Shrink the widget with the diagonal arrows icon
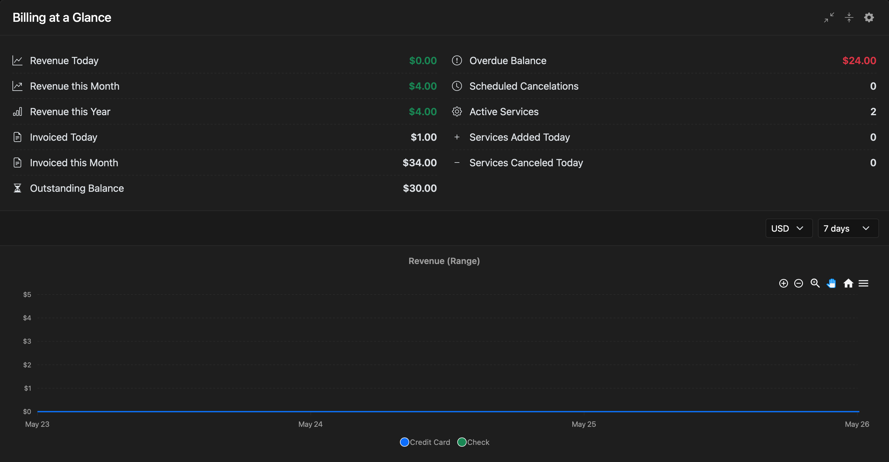The height and width of the screenshot is (462, 889). (829, 17)
